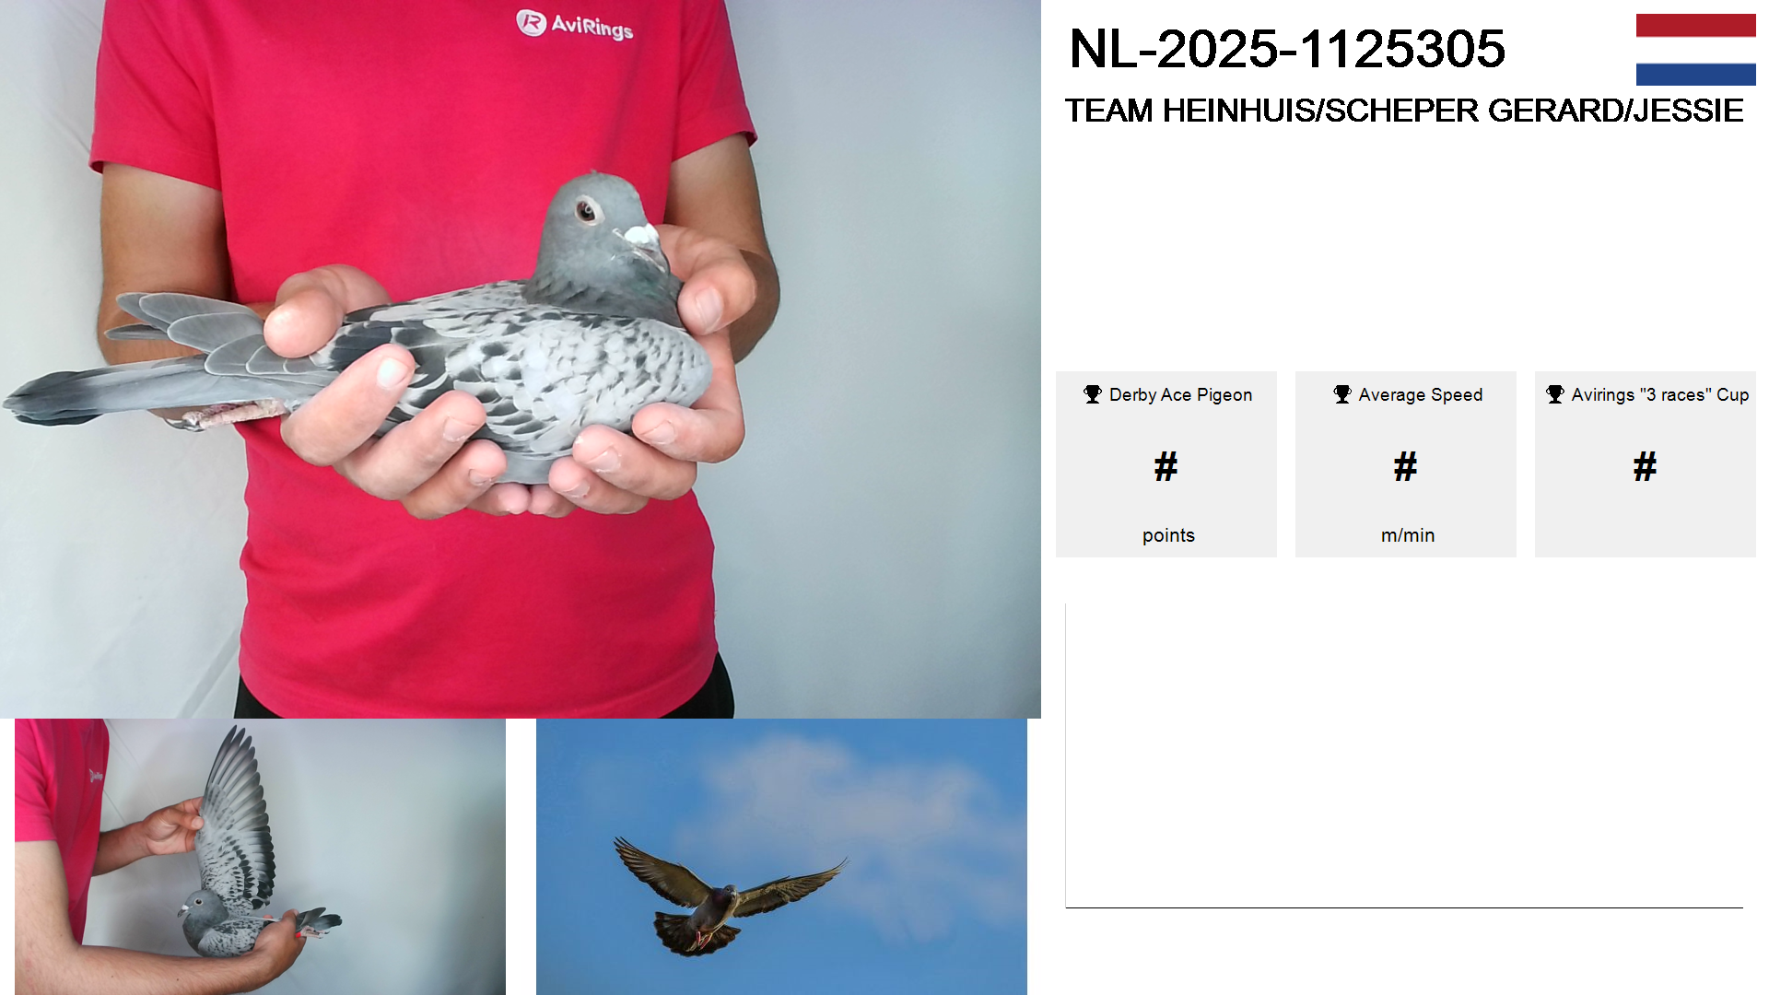Open the flying pigeon sky thumbnail

click(781, 857)
